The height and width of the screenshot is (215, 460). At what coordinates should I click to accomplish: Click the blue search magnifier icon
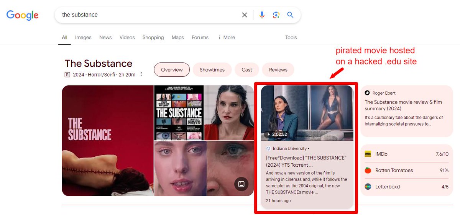pos(290,15)
